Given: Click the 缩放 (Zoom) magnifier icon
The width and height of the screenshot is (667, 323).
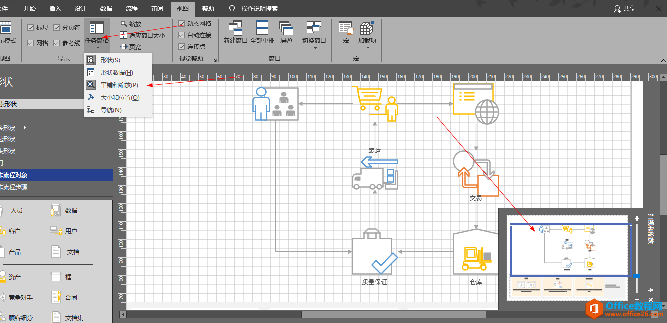Looking at the screenshot, I should coord(124,24).
